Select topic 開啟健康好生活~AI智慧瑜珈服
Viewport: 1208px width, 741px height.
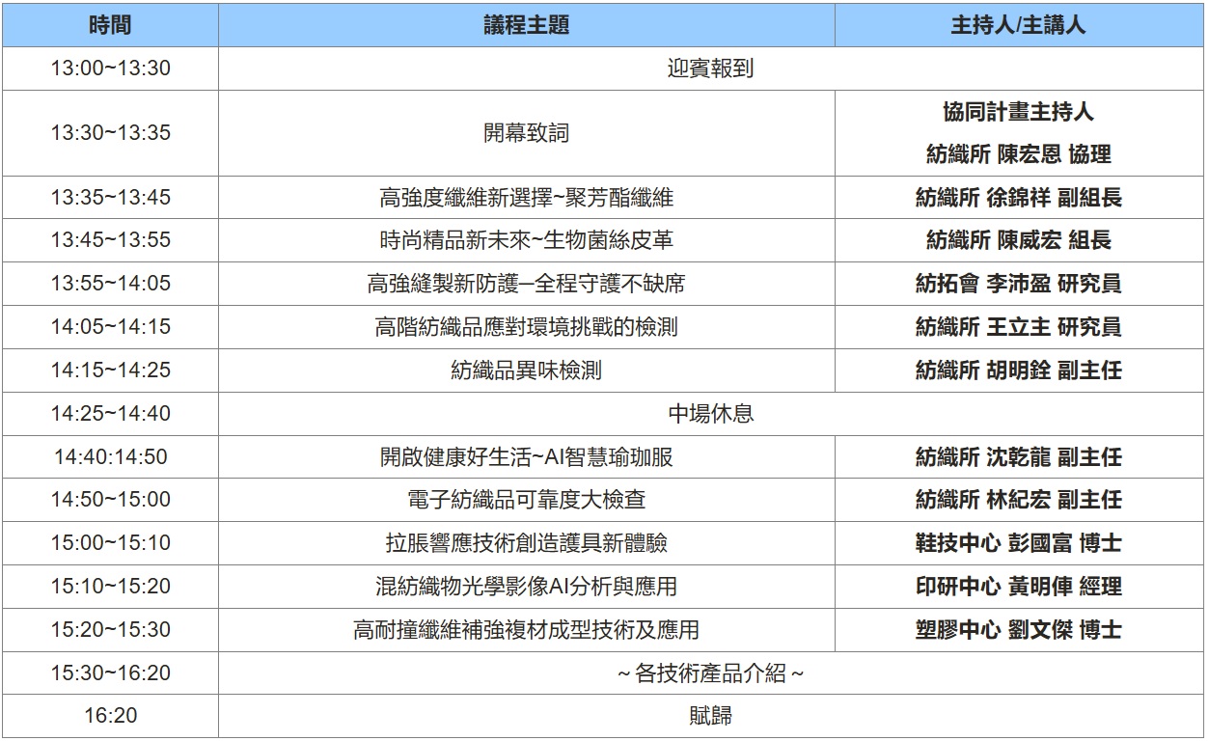[526, 456]
